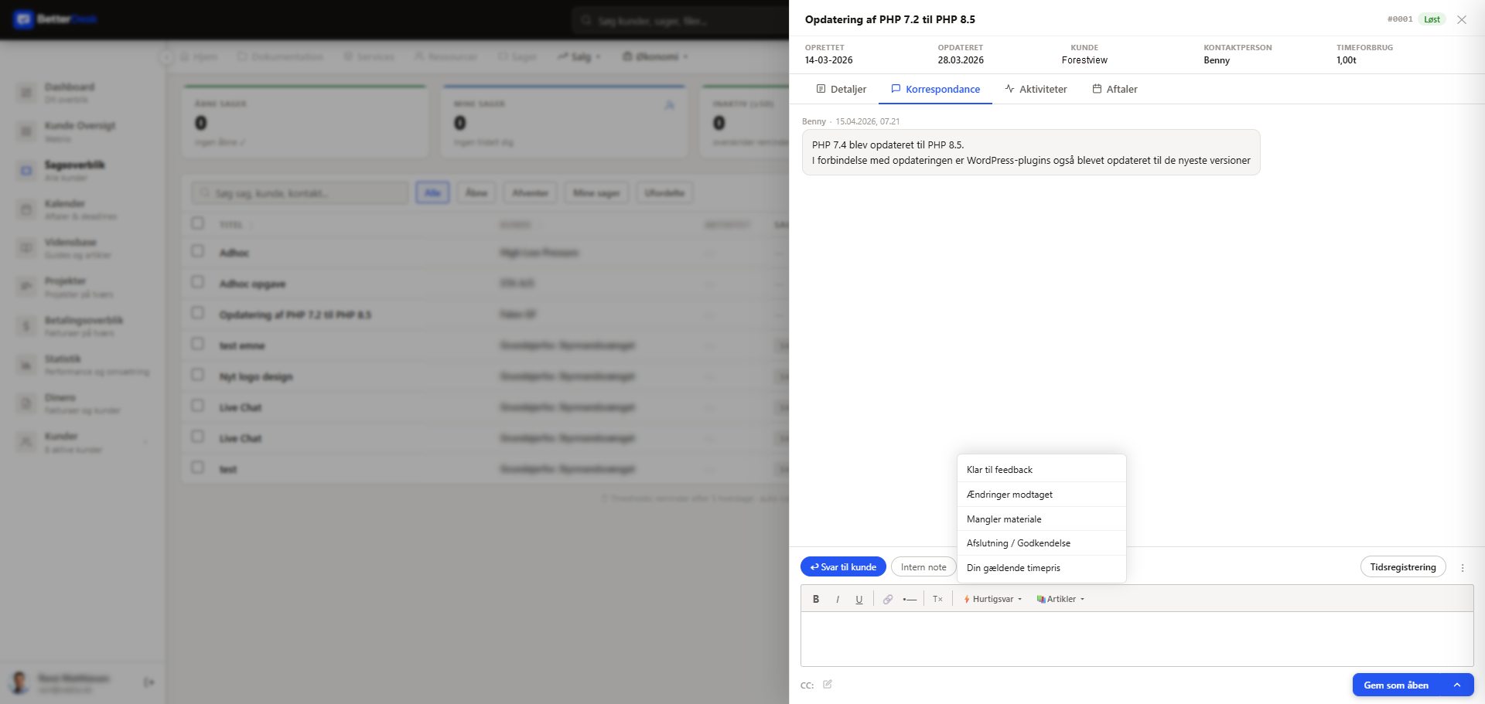Open the Hurtigsvar dropdown

[x=993, y=599]
